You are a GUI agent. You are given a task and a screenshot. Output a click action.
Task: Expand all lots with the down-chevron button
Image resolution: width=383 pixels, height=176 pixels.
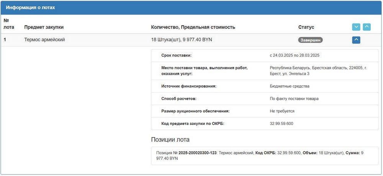[356, 27]
